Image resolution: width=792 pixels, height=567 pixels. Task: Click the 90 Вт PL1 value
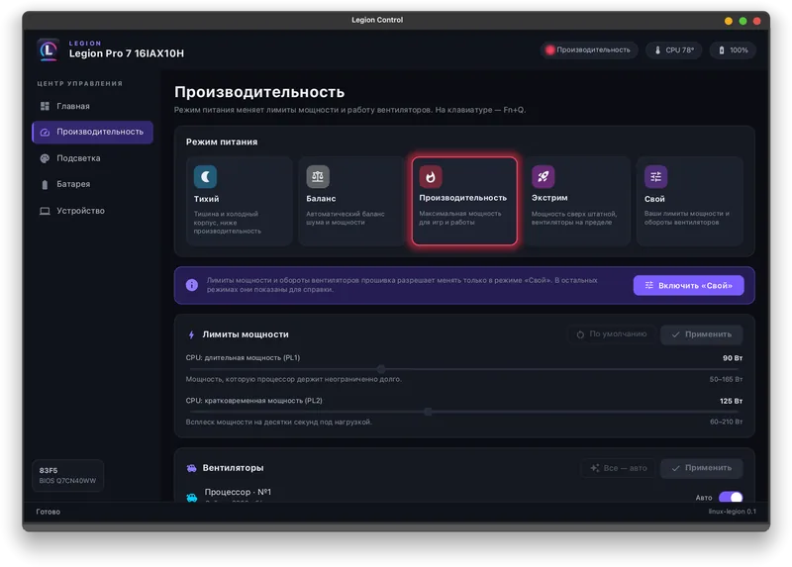tap(733, 358)
